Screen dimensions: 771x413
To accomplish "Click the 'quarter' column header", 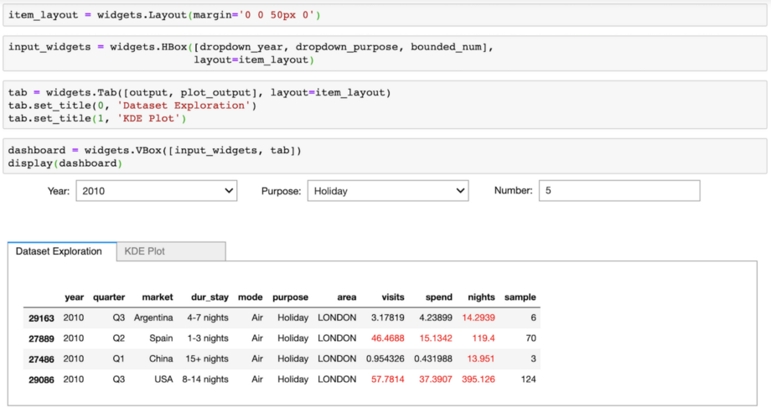I will (109, 297).
